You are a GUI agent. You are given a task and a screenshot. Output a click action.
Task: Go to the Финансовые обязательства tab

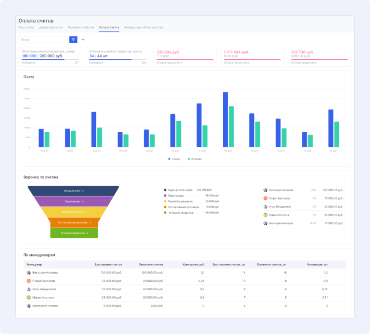(x=143, y=27)
